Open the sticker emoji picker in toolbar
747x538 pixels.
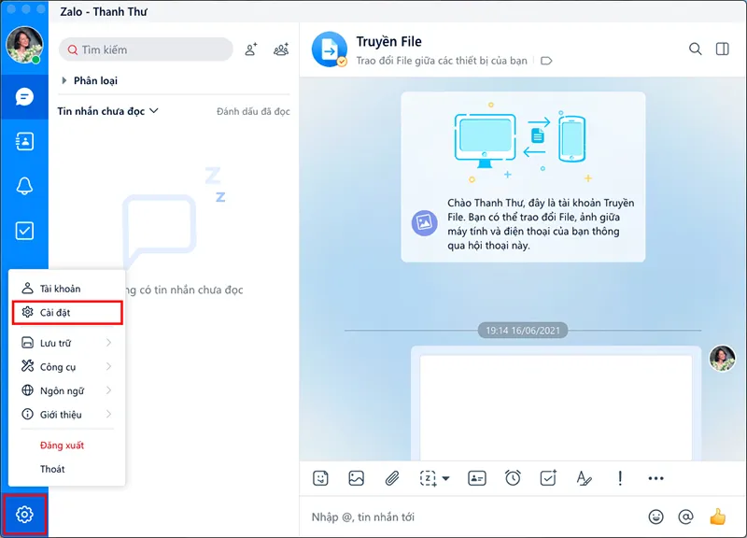pos(320,478)
